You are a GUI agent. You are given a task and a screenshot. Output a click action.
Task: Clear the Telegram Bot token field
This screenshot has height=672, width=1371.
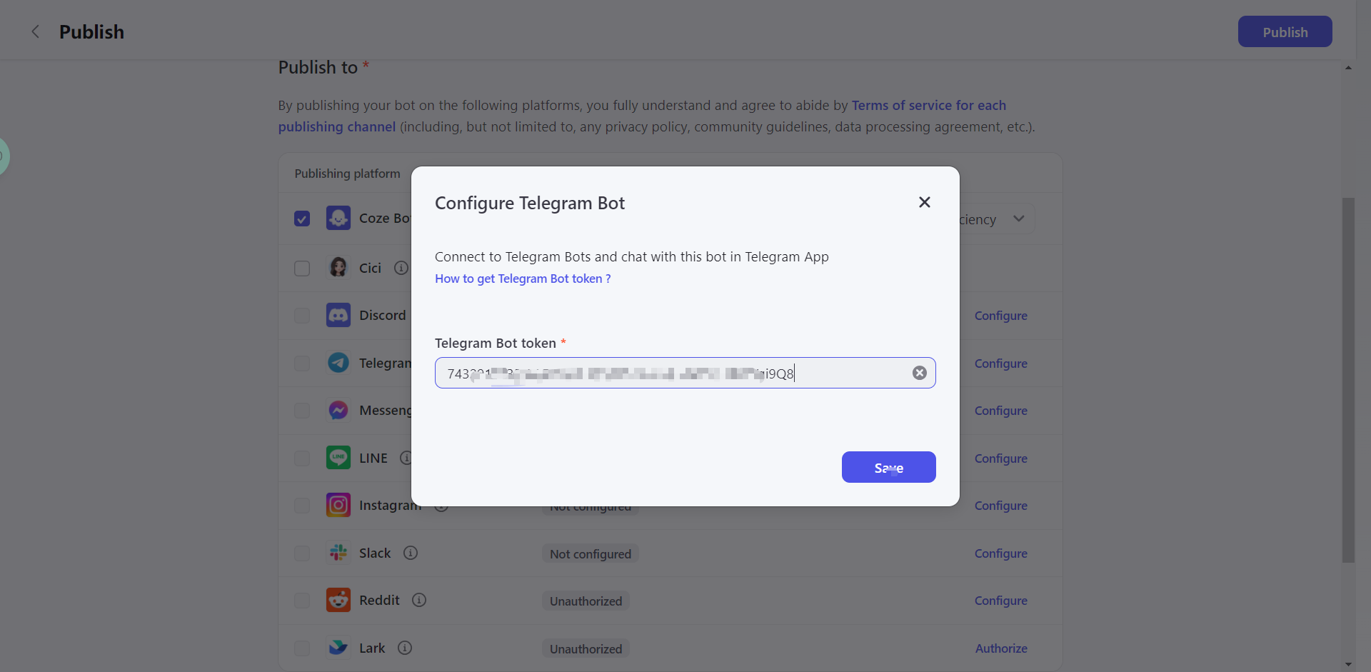tap(919, 373)
